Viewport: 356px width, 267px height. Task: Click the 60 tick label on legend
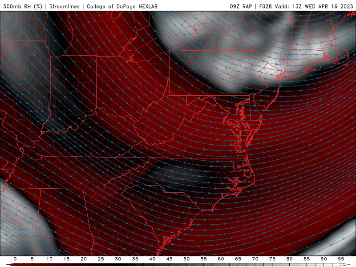pyautogui.click(x=221, y=259)
